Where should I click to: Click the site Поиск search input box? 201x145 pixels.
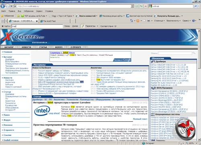(x=175, y=53)
